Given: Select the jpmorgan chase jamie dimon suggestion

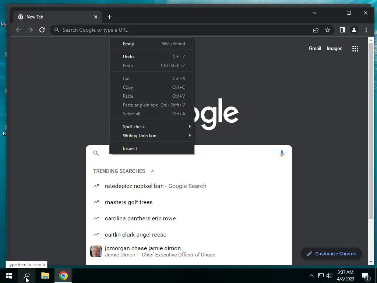Looking at the screenshot, I should (189, 251).
